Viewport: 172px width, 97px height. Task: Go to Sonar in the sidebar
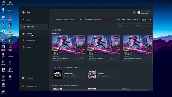point(34,47)
